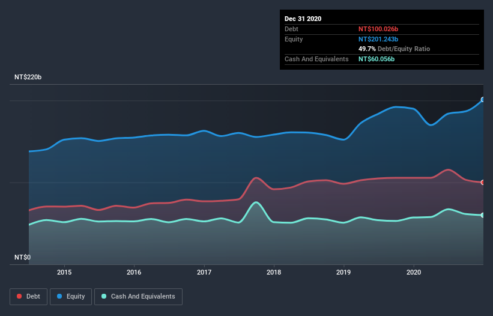This screenshot has height=316, width=493.
Task: Toggle Cash And Equivalents legend button
Action: pos(138,297)
